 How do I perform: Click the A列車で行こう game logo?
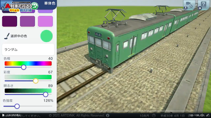(x=21, y=7)
